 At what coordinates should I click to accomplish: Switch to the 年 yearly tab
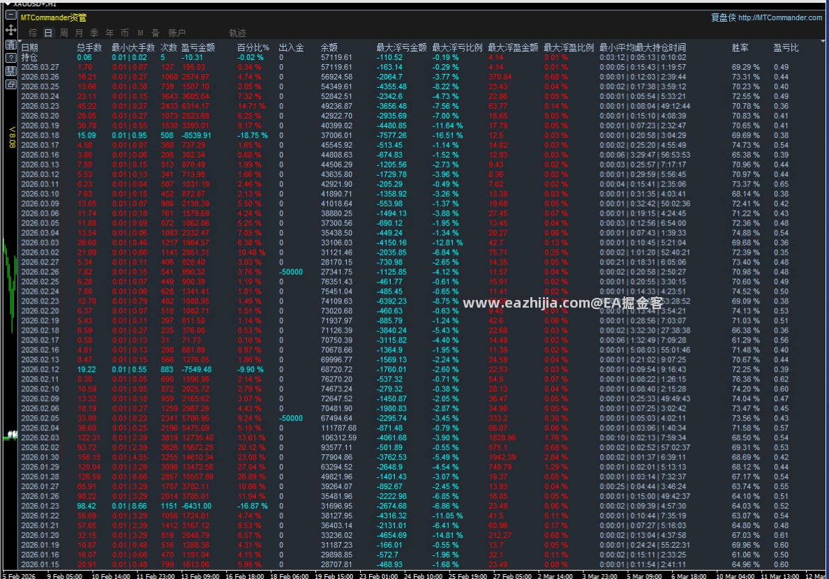pos(110,33)
